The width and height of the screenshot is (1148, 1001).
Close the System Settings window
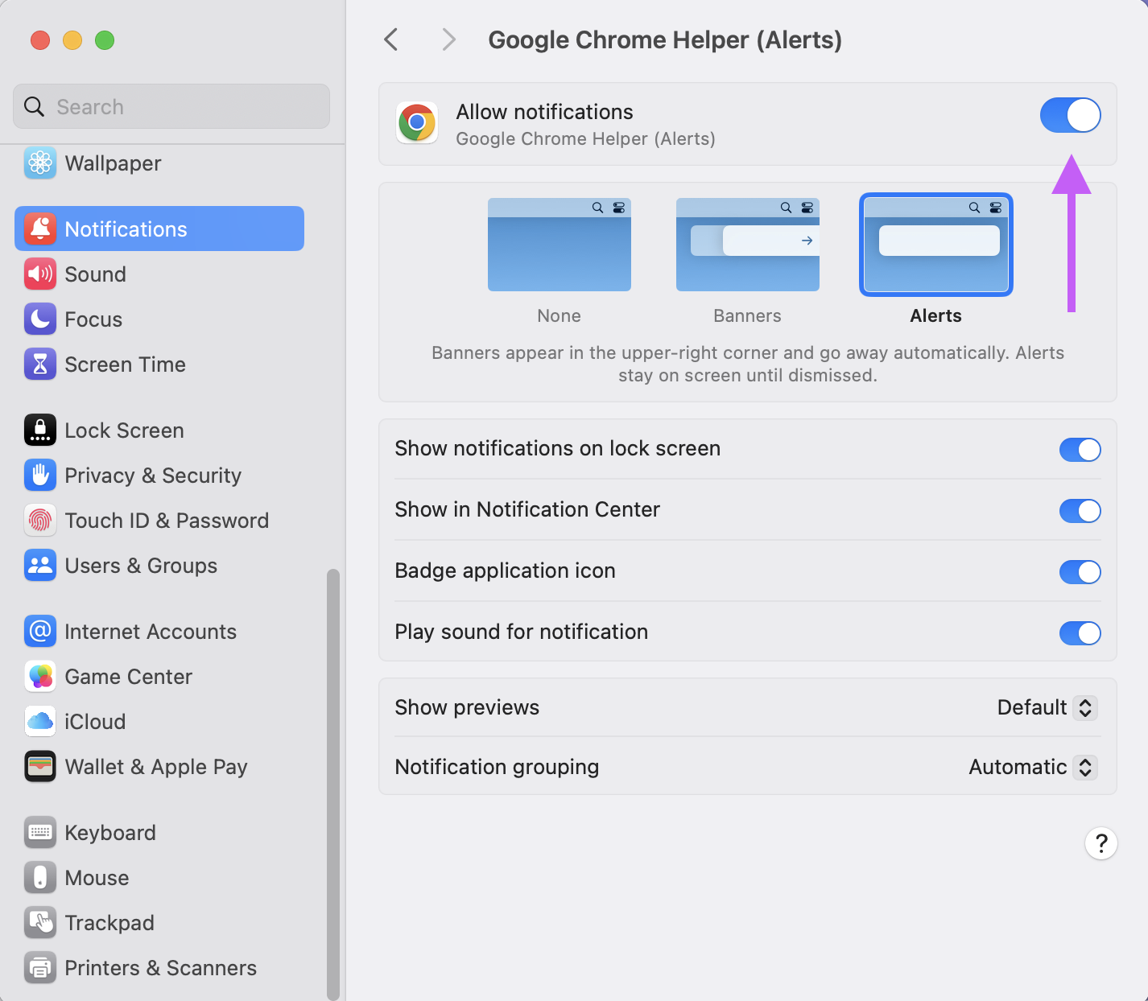[40, 39]
